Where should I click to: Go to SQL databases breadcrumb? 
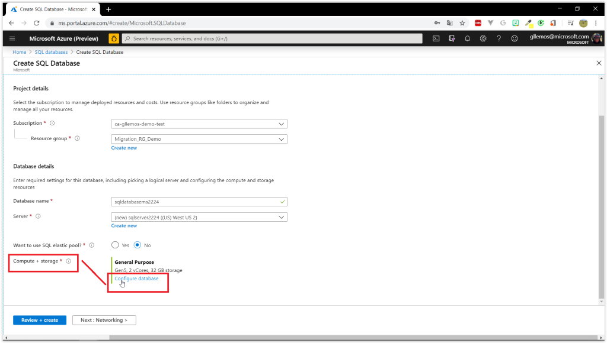pos(51,52)
